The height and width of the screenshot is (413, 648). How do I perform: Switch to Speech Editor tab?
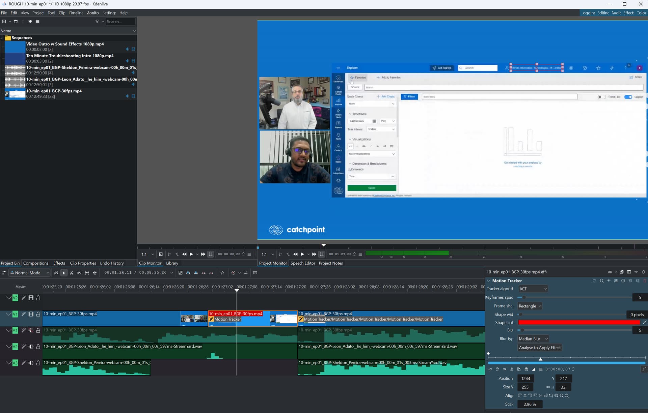[303, 263]
